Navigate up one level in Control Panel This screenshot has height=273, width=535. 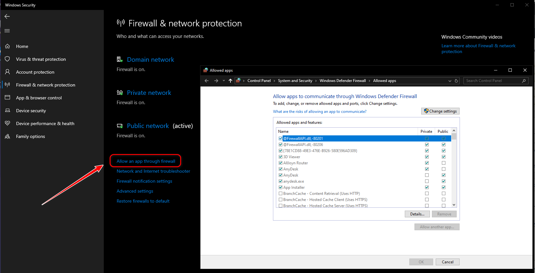pos(230,81)
